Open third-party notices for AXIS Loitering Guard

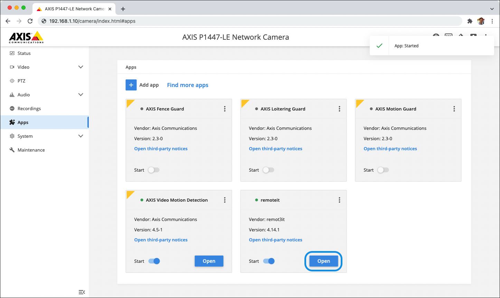point(275,149)
